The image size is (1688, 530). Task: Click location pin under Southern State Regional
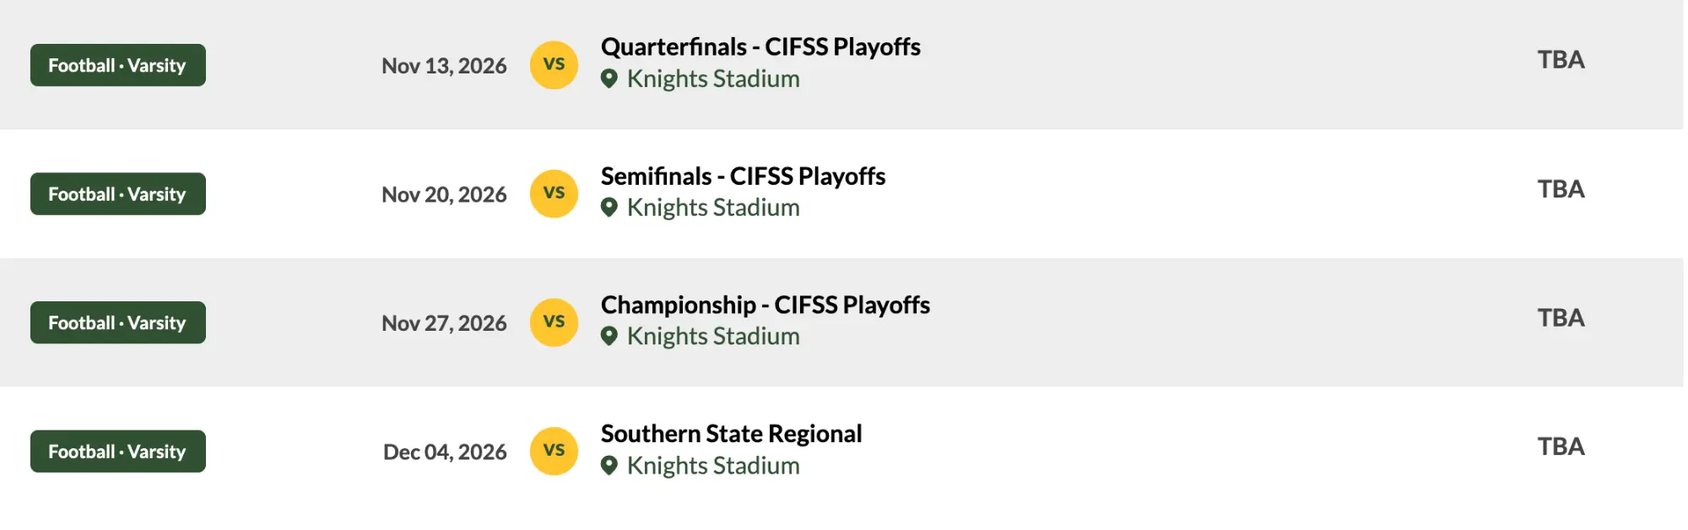609,466
